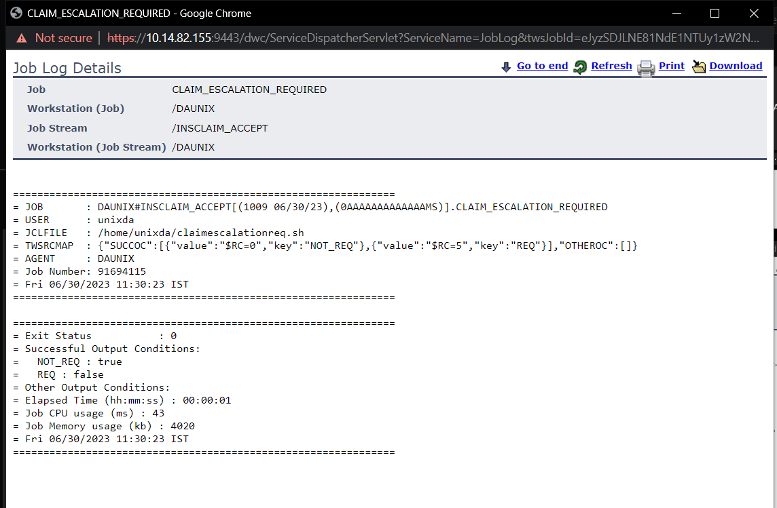This screenshot has height=508, width=777.
Task: Click the JCLFILE path claimescalationreq.sh
Action: pos(201,233)
